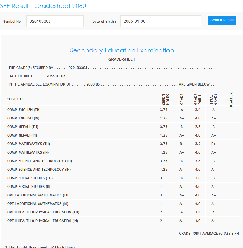
Task: Click the Date of Birth input field
Action: (161, 21)
